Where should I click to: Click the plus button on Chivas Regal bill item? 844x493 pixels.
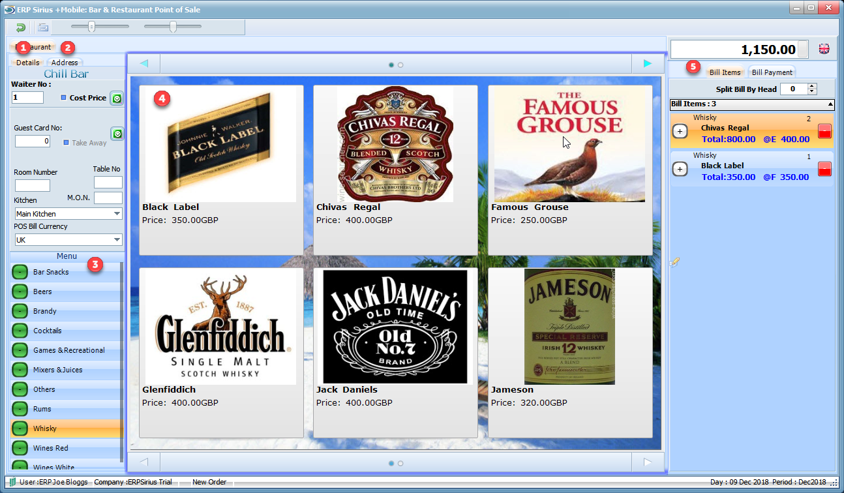click(680, 131)
